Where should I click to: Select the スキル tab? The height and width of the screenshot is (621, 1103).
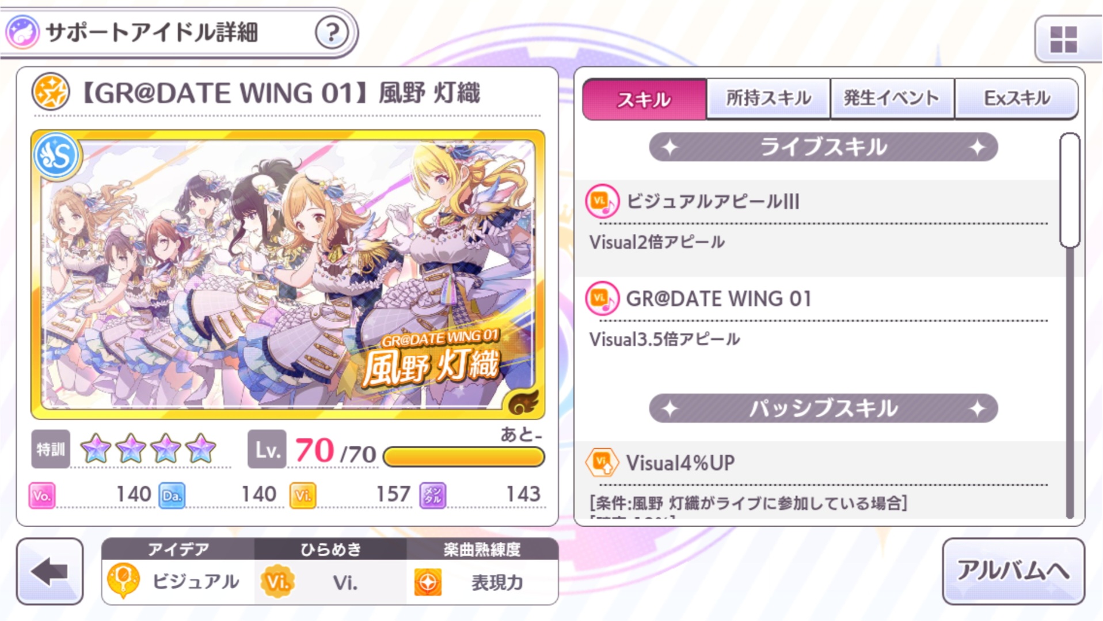coord(644,99)
